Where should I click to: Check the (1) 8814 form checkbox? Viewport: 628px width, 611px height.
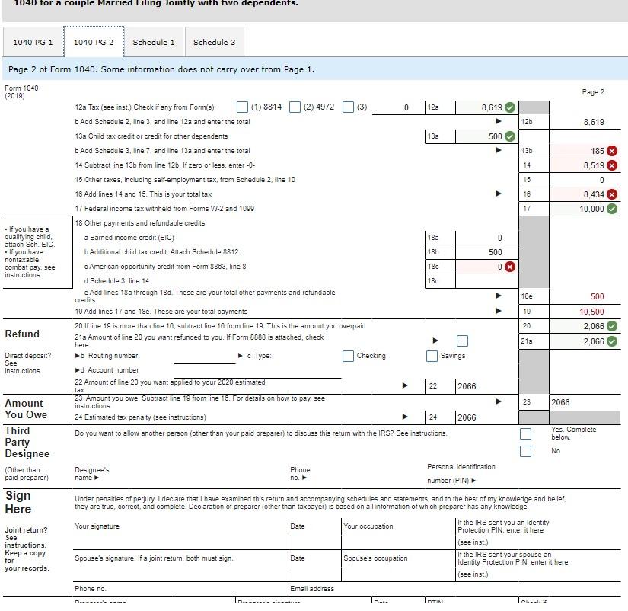242,107
